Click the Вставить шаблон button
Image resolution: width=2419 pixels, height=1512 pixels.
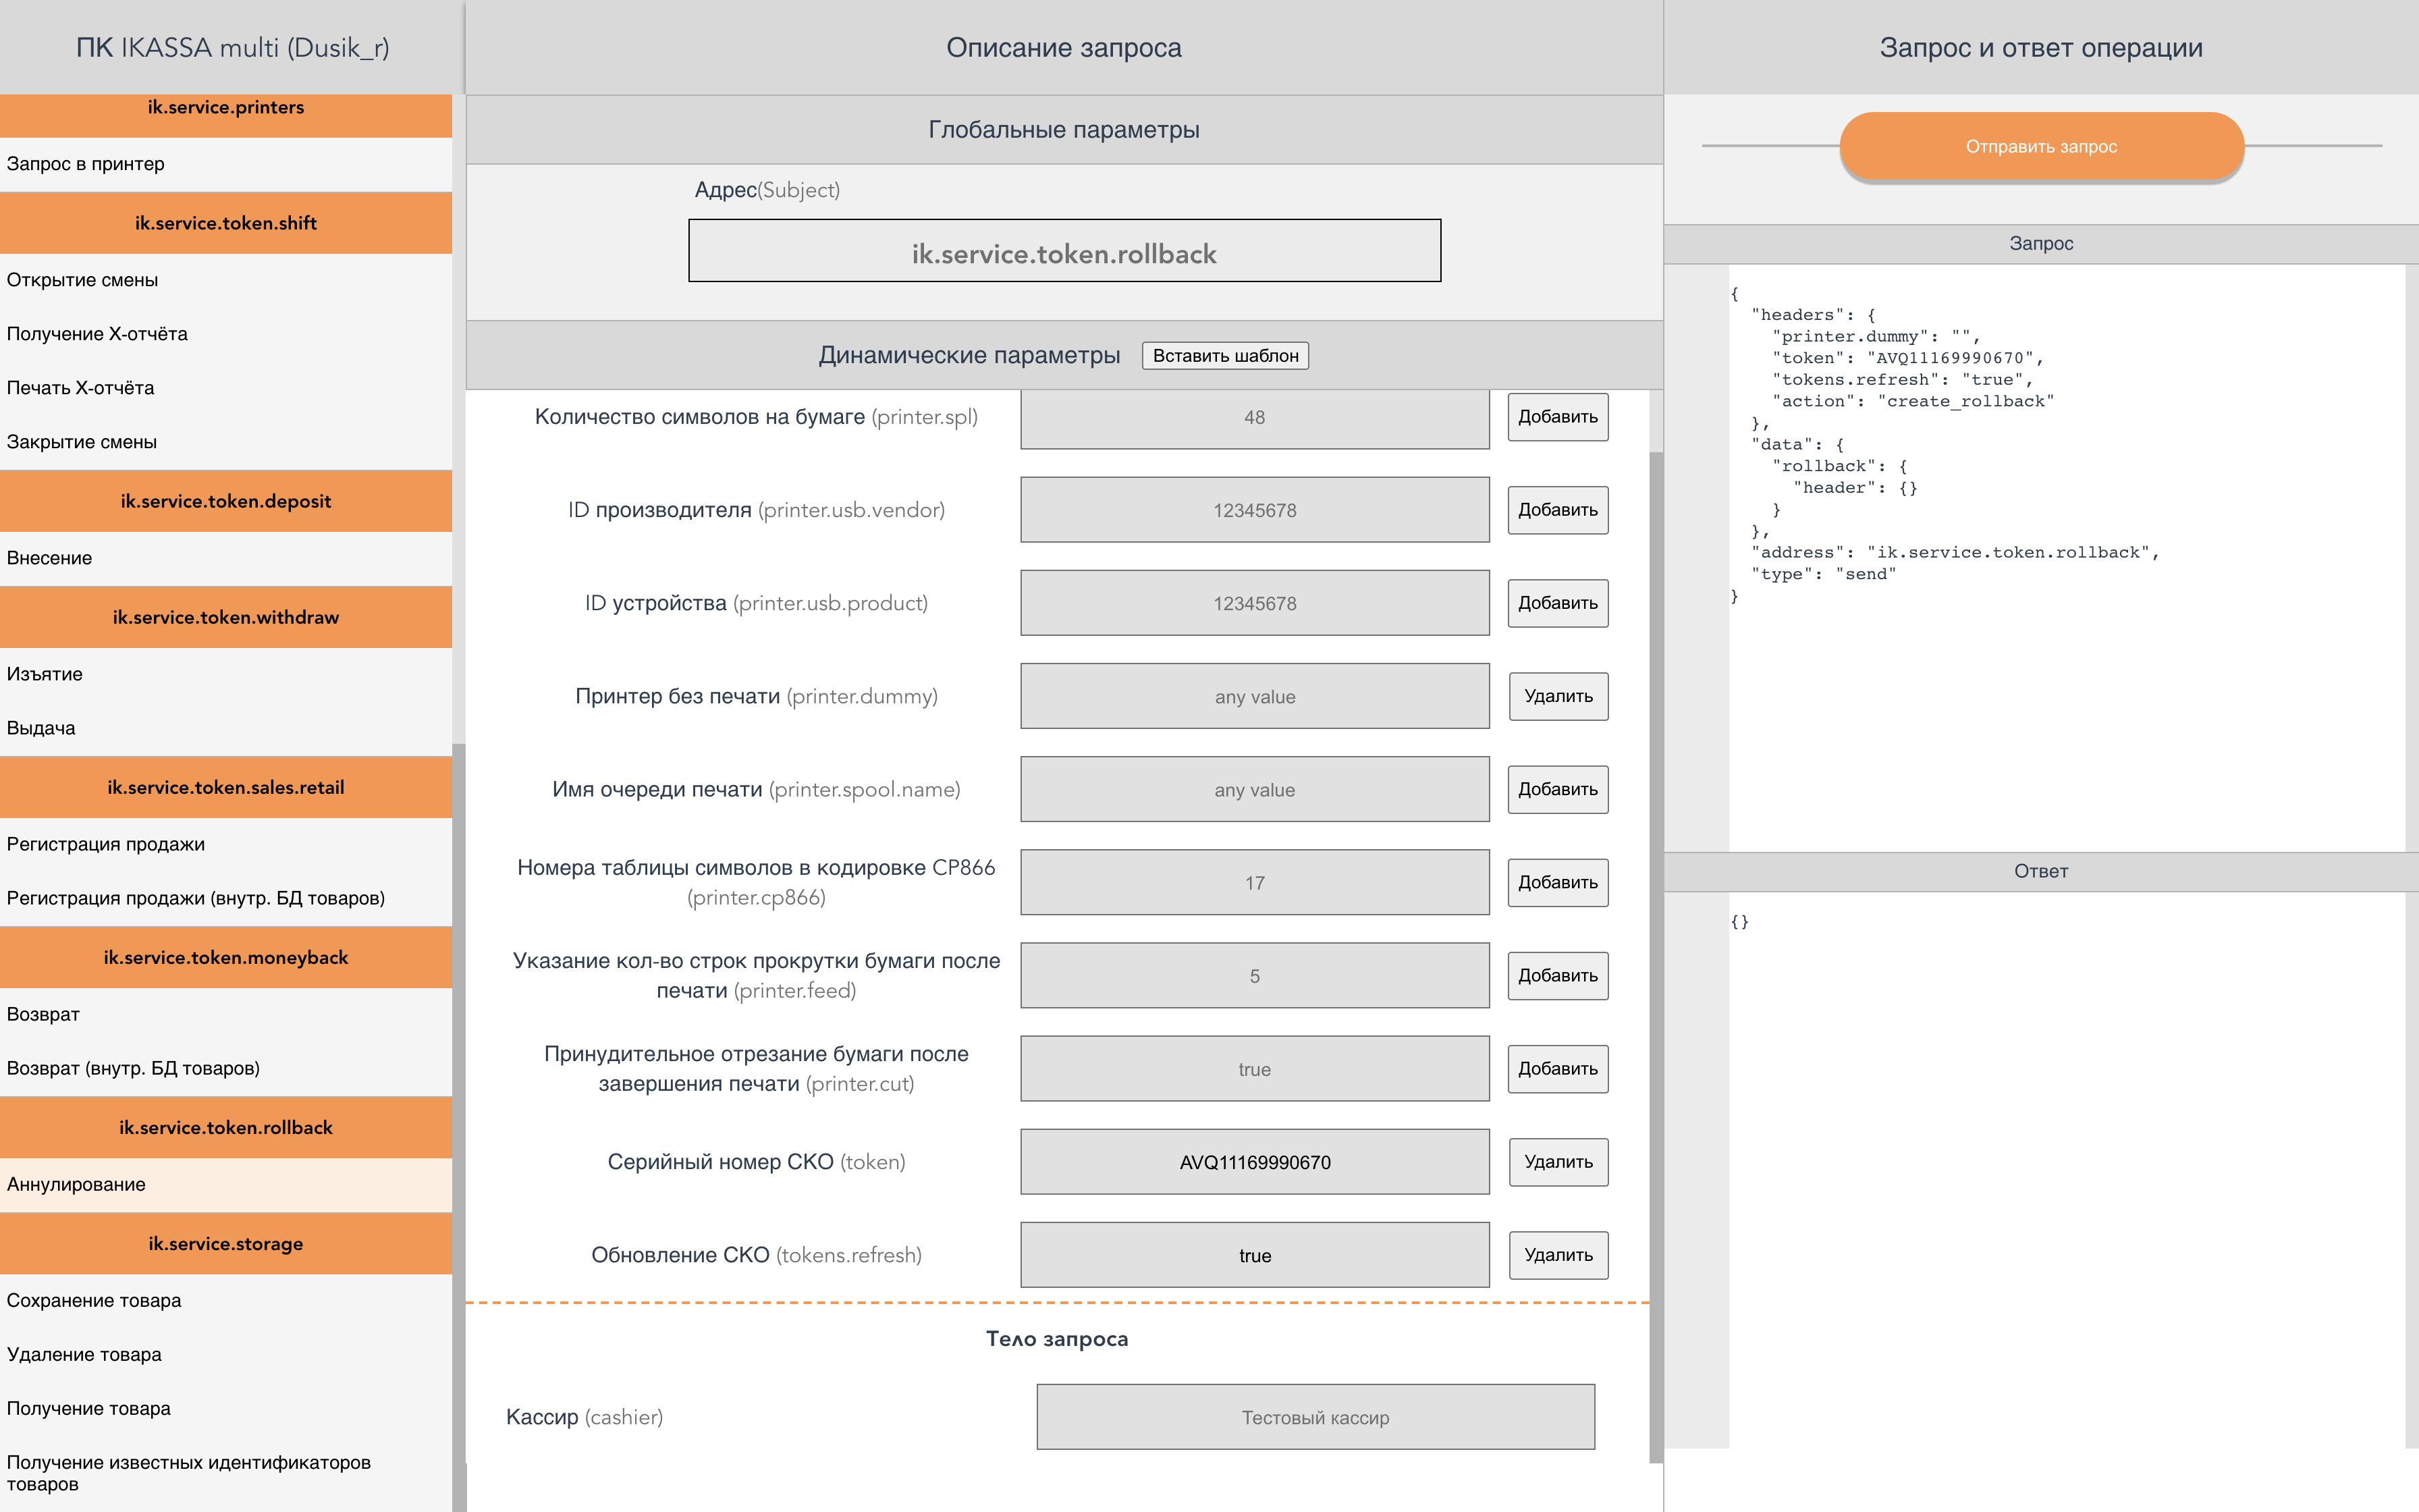point(1224,356)
